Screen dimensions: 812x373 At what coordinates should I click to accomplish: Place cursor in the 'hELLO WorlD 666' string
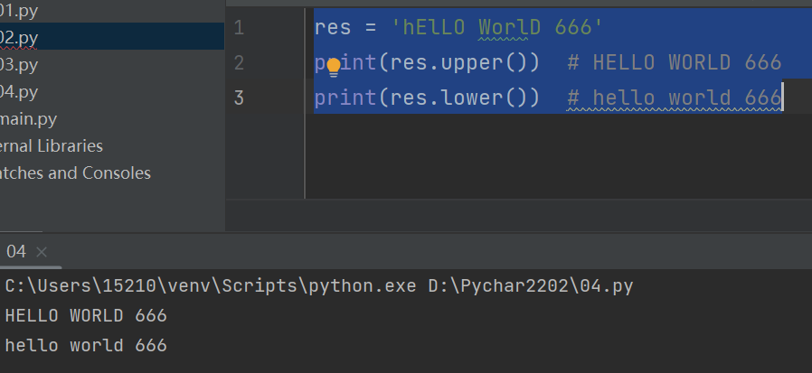[496, 28]
